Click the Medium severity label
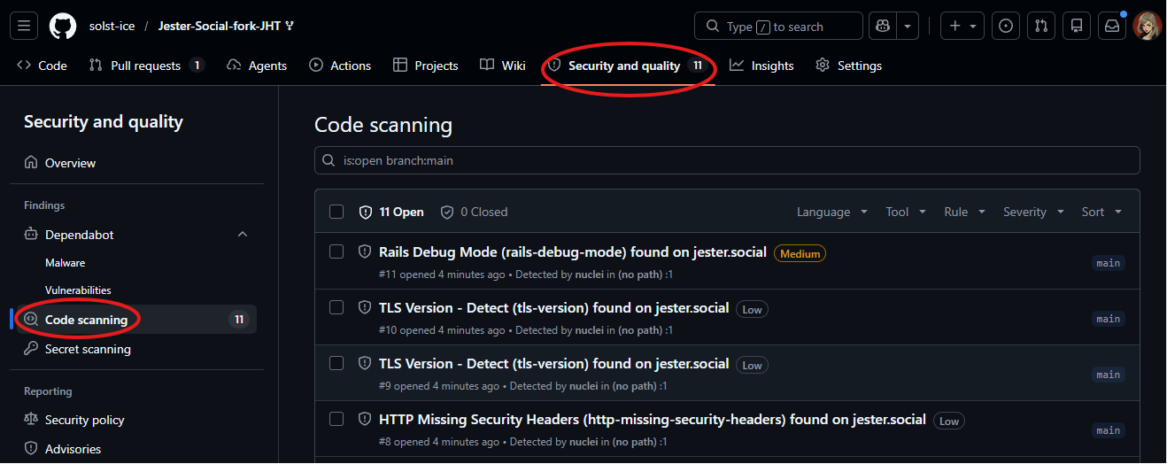Viewport: 1167px width, 464px height. [800, 253]
